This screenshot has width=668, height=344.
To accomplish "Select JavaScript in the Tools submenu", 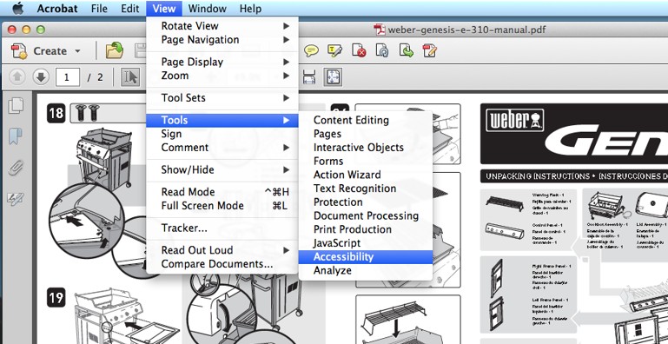I will coord(366,243).
